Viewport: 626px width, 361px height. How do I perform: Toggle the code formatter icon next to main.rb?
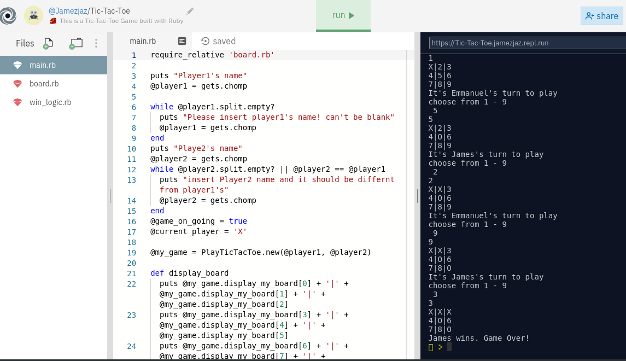coord(182,41)
